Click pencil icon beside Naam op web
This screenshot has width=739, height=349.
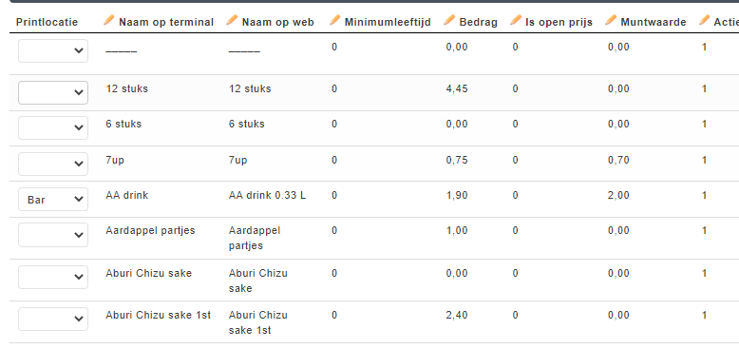(232, 20)
